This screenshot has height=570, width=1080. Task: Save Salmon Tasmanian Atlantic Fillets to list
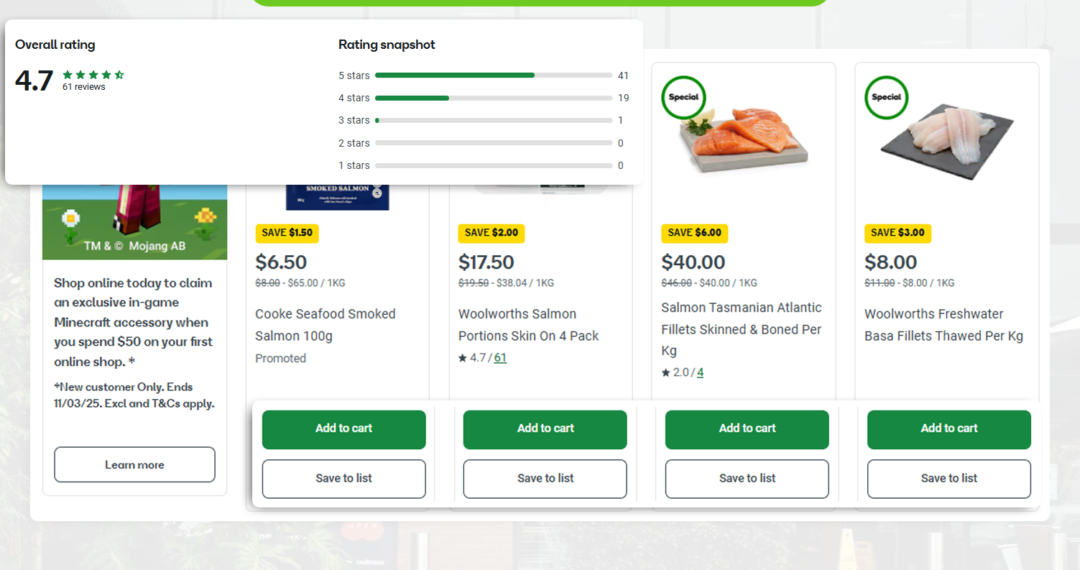[747, 479]
